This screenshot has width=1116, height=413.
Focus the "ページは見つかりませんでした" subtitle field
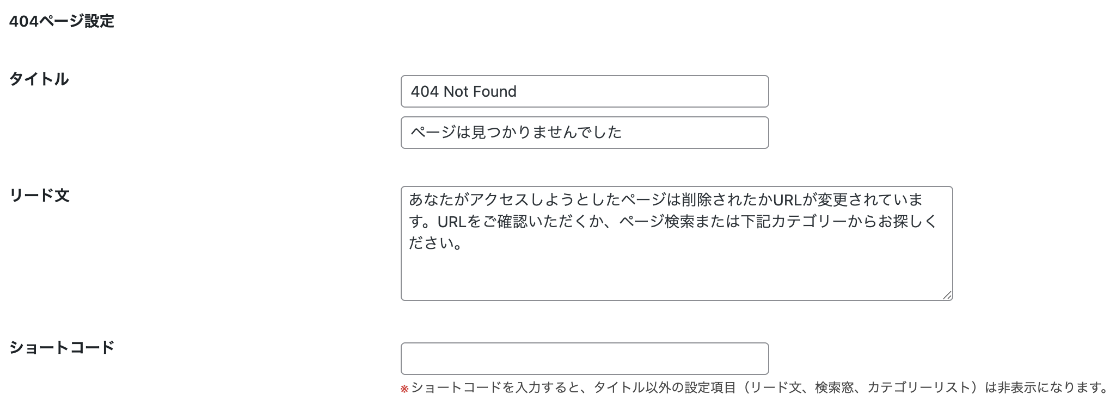(584, 133)
